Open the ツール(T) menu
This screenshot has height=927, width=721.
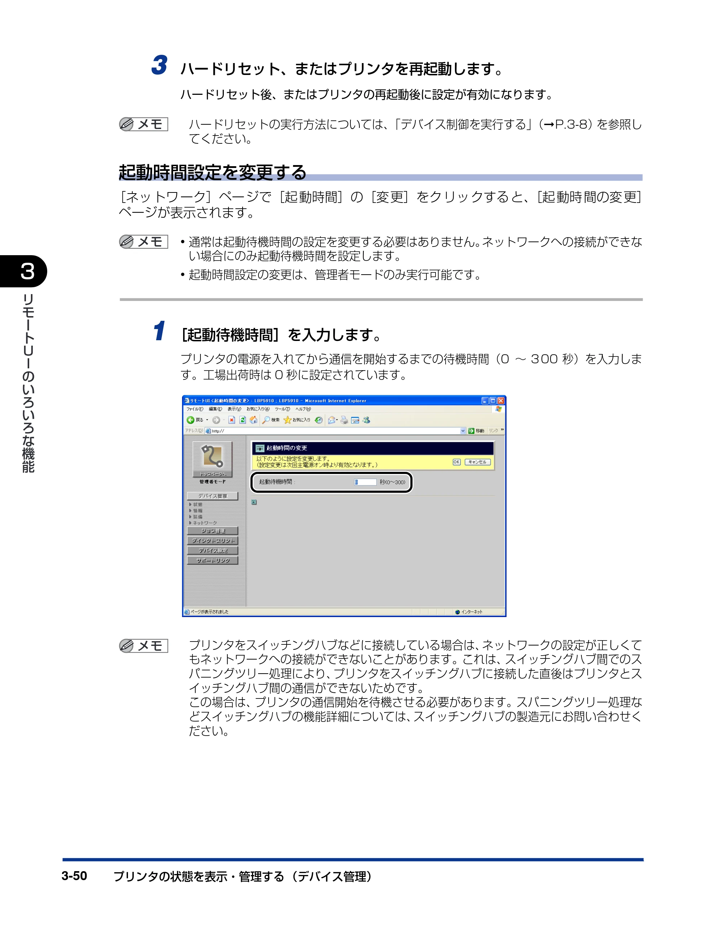pyautogui.click(x=282, y=409)
